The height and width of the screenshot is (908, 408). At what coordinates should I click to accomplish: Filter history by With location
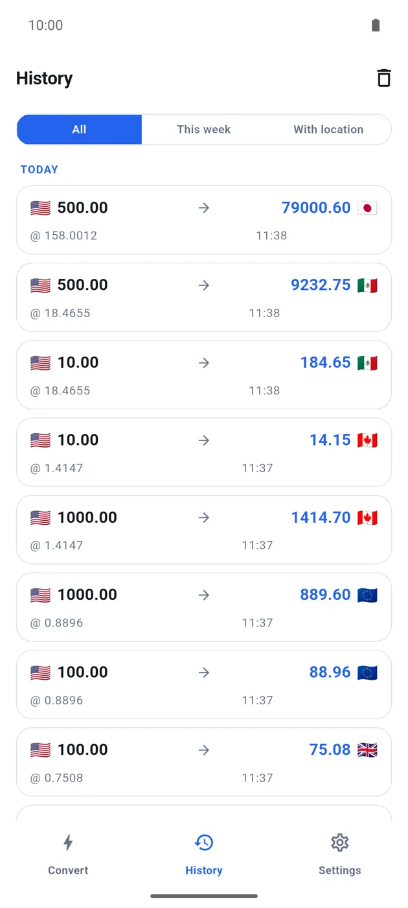click(328, 130)
